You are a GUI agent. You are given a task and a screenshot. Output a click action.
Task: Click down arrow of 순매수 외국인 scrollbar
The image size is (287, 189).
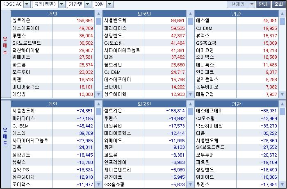coord(190,94)
